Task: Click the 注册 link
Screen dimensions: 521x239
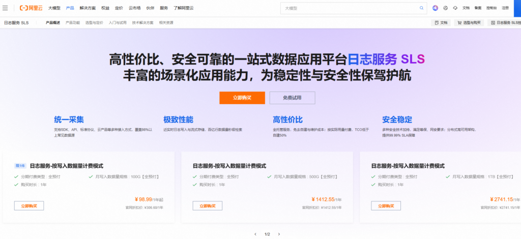Action: pos(505,8)
